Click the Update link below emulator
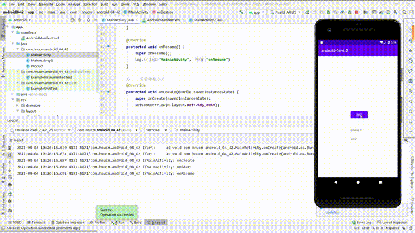The width and height of the screenshot is (415, 233). [332, 212]
